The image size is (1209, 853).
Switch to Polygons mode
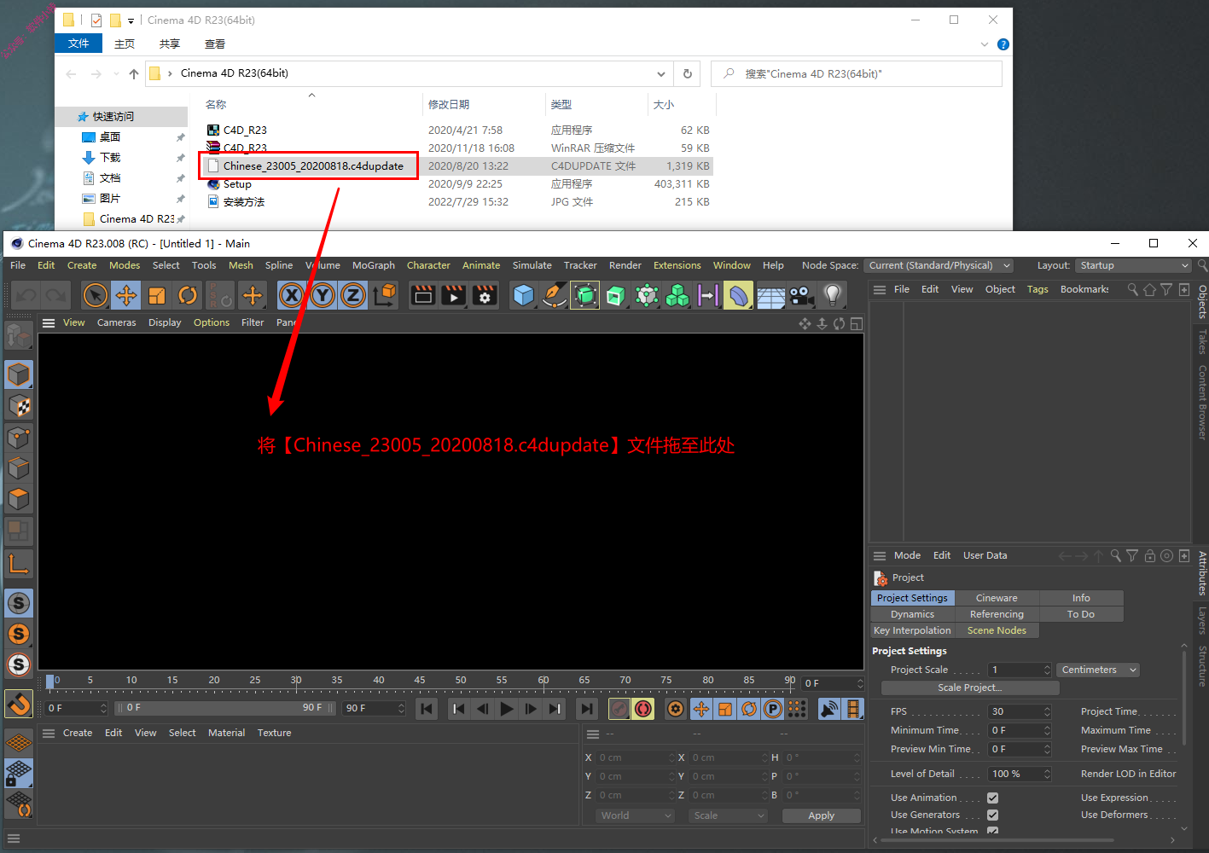pos(19,498)
